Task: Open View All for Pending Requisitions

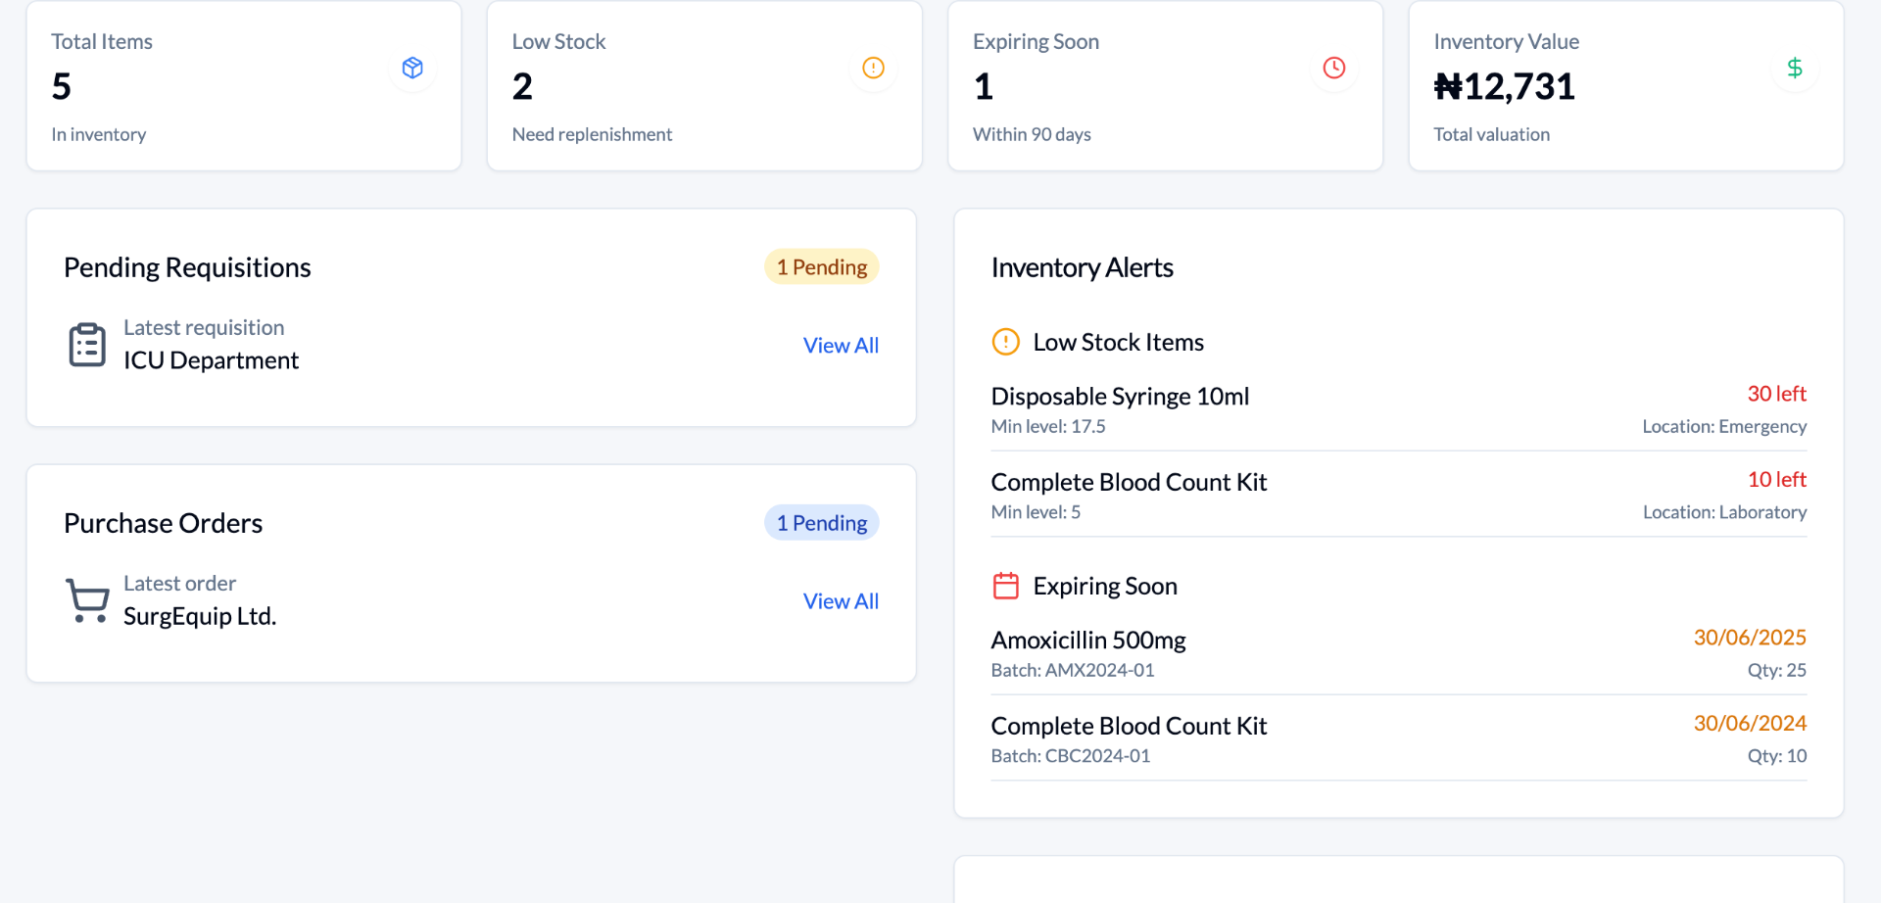Action: 841,345
